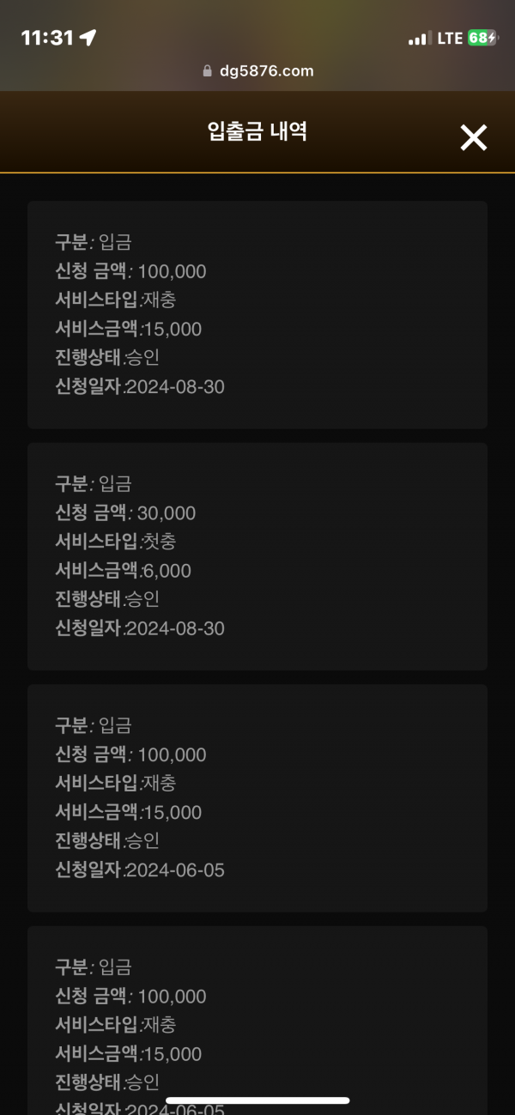Tap the 11:31 clock in status bar
Screen dimensions: 515x1115
click(47, 38)
